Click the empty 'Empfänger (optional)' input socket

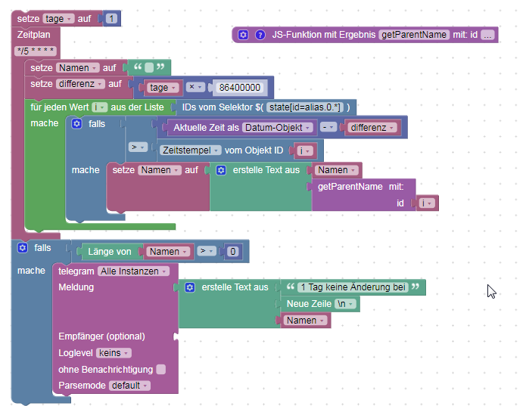click(176, 336)
